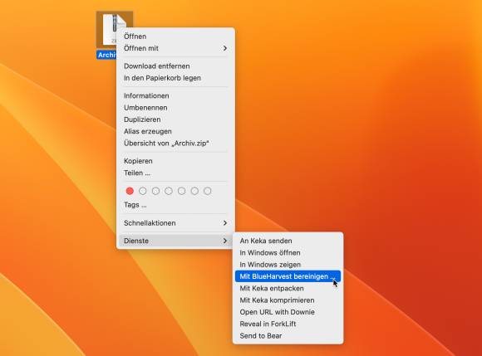Click the sixth tag color circle

click(194, 191)
